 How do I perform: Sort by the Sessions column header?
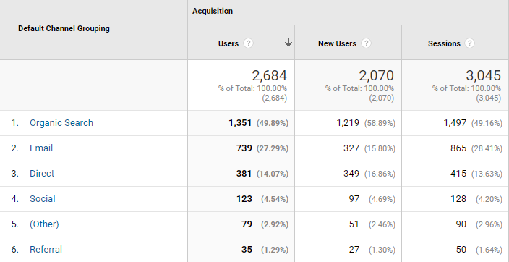click(444, 43)
